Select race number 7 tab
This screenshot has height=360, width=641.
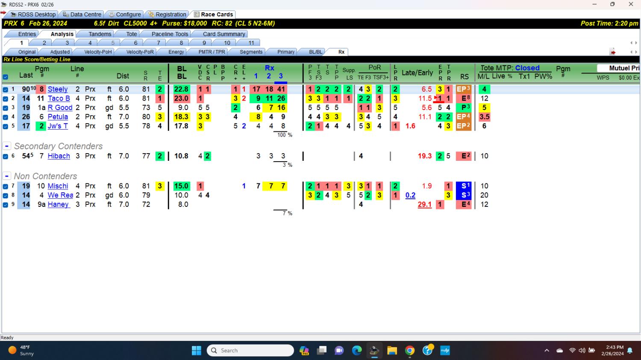click(x=159, y=43)
